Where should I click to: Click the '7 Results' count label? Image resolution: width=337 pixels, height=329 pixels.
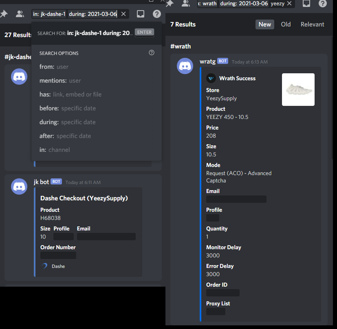pyautogui.click(x=183, y=24)
